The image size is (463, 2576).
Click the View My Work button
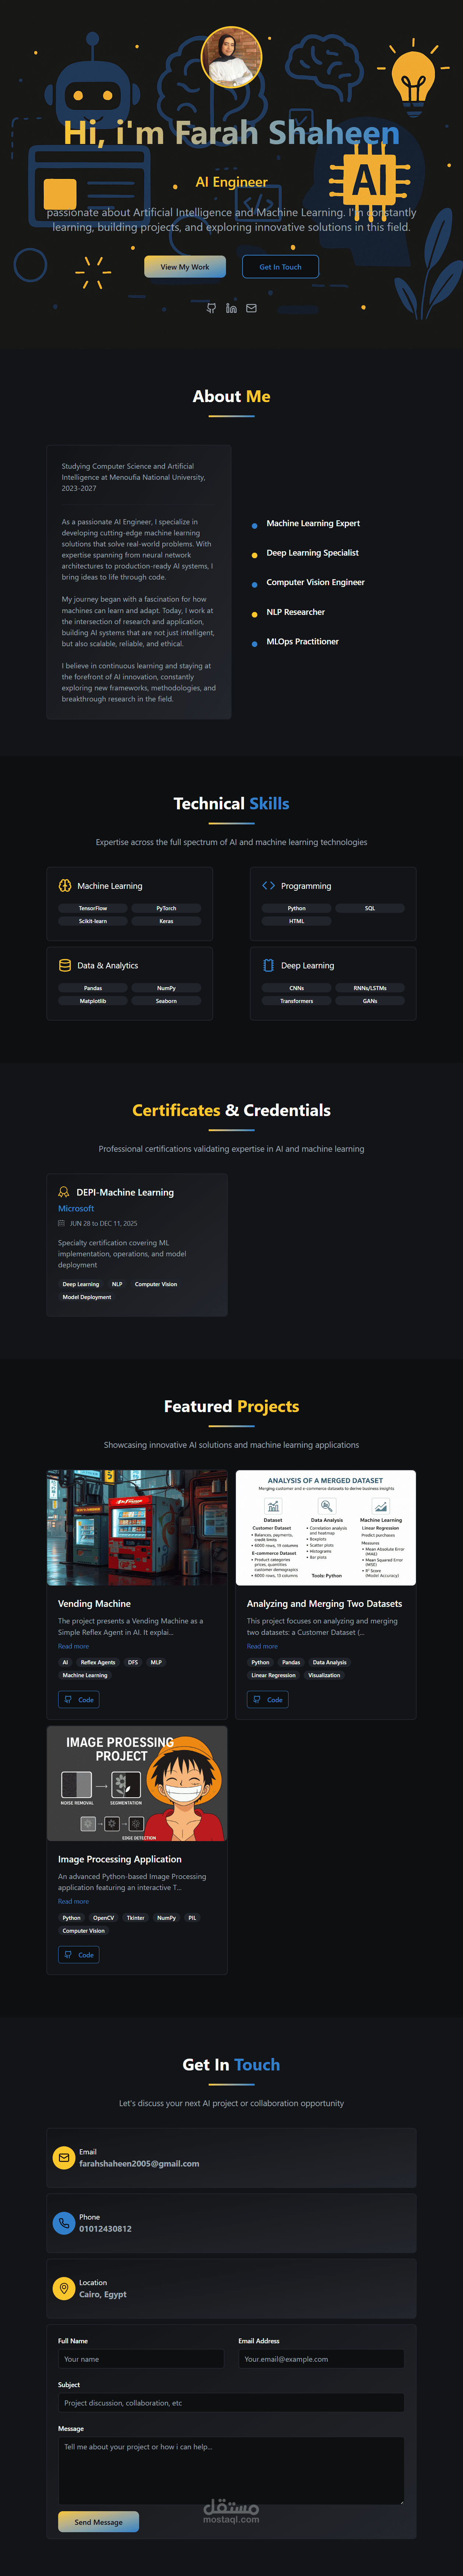[185, 267]
